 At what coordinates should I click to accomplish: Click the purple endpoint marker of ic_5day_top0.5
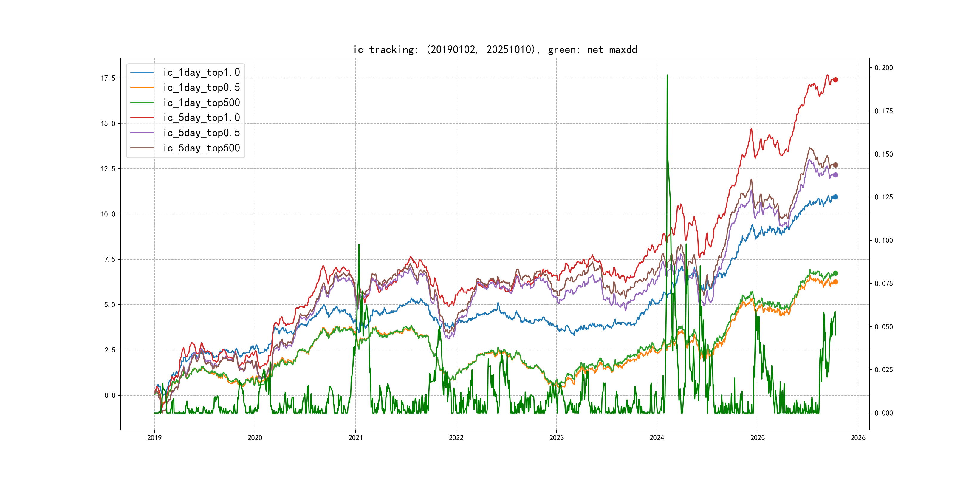(x=835, y=175)
